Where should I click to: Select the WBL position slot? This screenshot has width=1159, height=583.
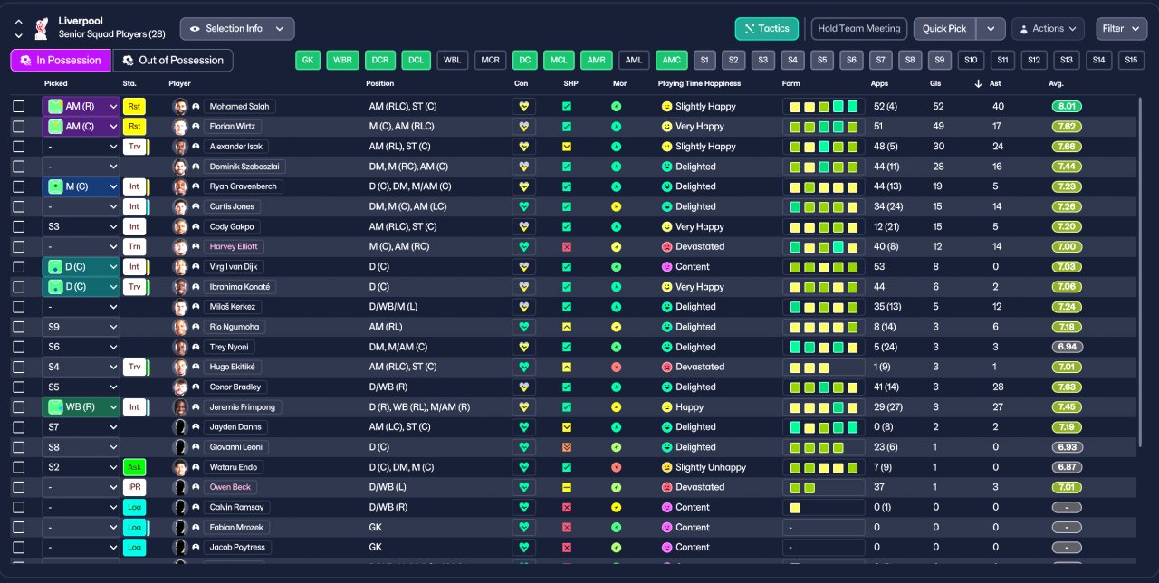[453, 61]
